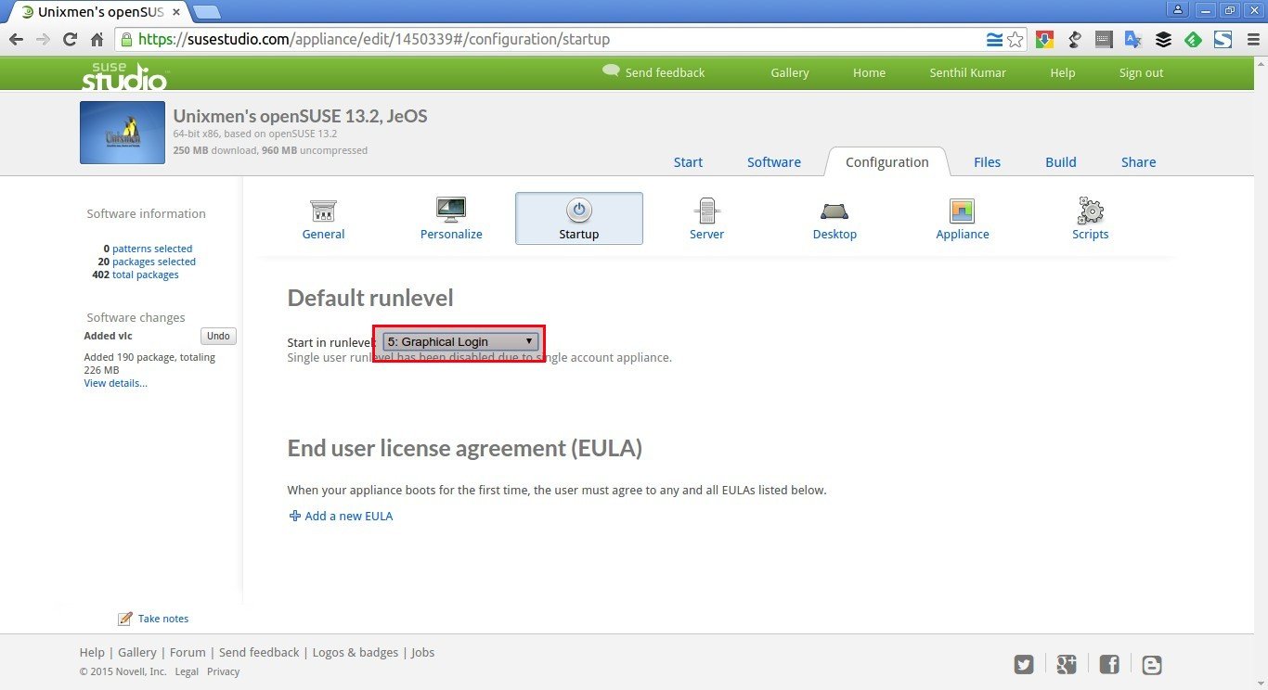Open the Take notes link
The image size is (1268, 690).
[x=163, y=619]
